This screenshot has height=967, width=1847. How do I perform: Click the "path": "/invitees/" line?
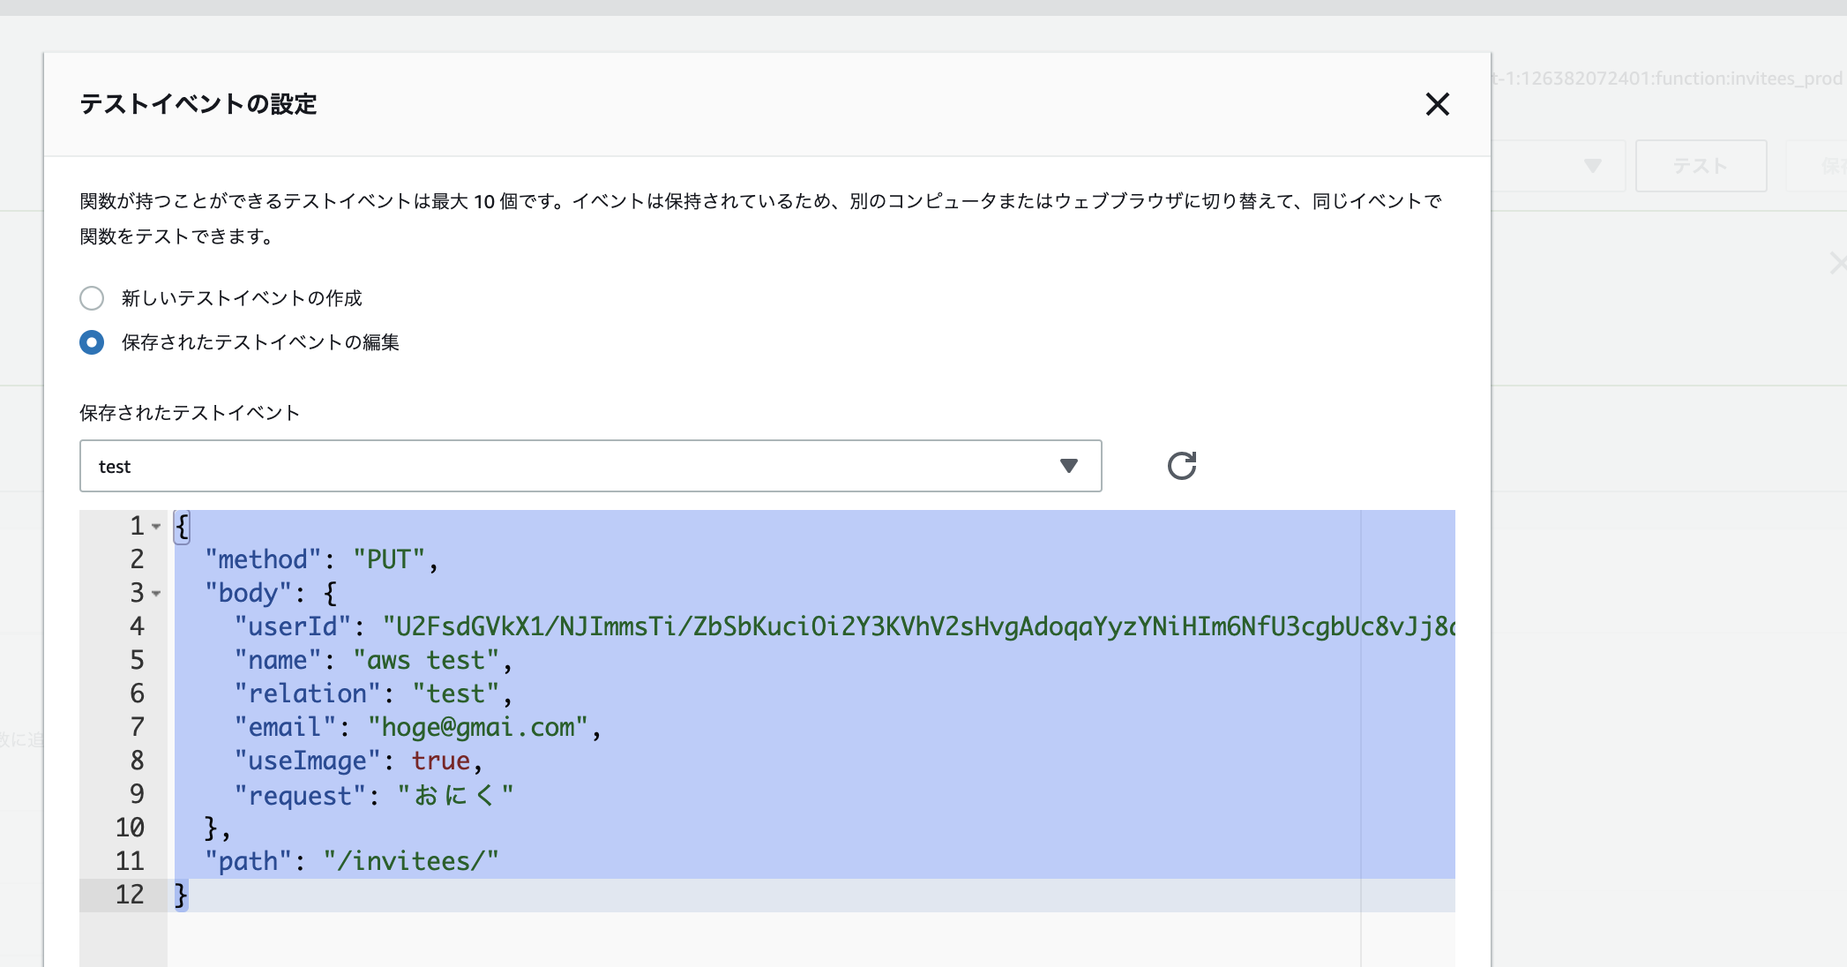tap(351, 862)
